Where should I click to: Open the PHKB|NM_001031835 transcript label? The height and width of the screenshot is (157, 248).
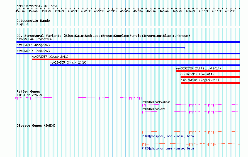tap(156, 102)
